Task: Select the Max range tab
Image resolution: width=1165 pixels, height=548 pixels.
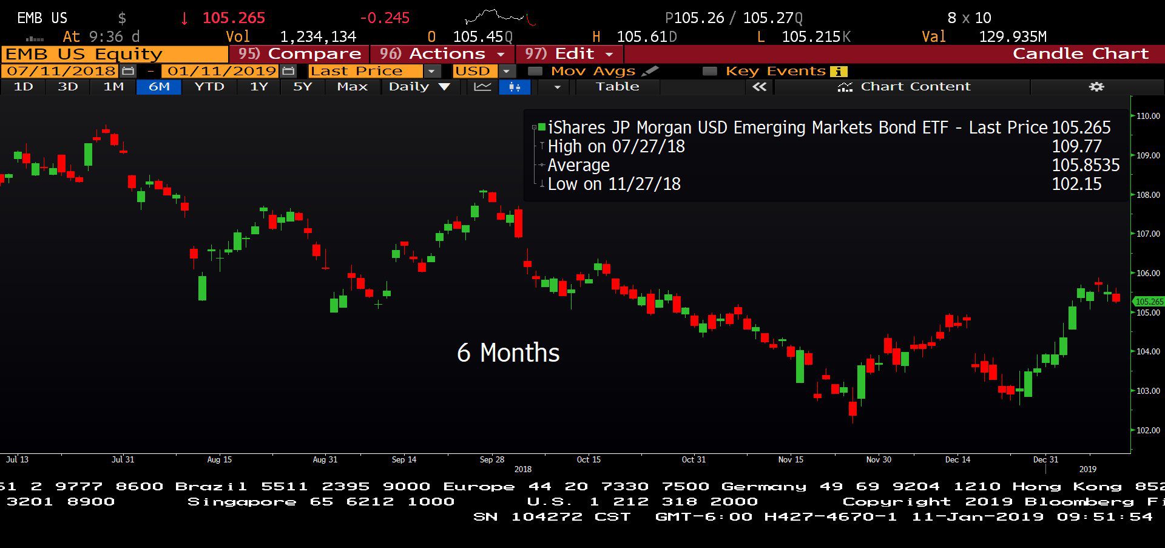Action: point(352,87)
